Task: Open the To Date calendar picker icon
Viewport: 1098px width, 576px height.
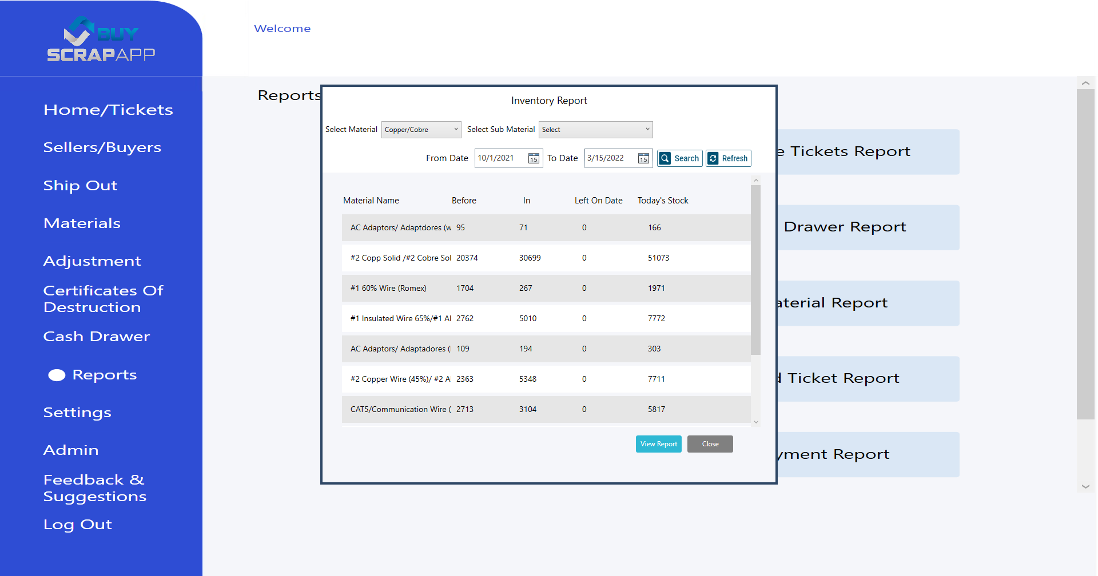Action: (x=643, y=158)
